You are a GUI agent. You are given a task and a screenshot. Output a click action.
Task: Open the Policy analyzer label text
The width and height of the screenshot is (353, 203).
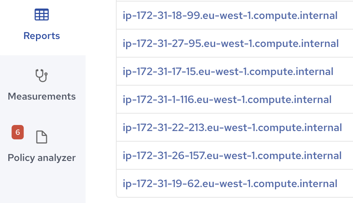pos(42,158)
